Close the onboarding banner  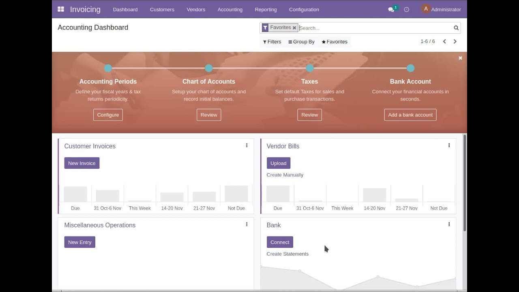pyautogui.click(x=460, y=58)
